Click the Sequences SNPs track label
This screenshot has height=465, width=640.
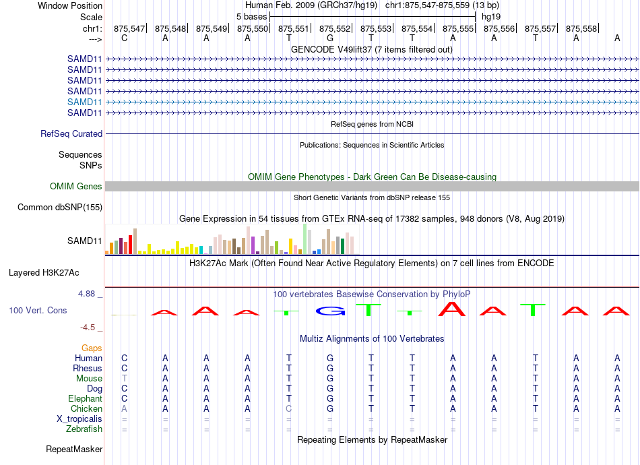click(x=80, y=160)
